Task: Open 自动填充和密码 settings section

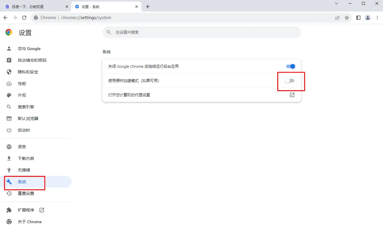Action: [36, 60]
